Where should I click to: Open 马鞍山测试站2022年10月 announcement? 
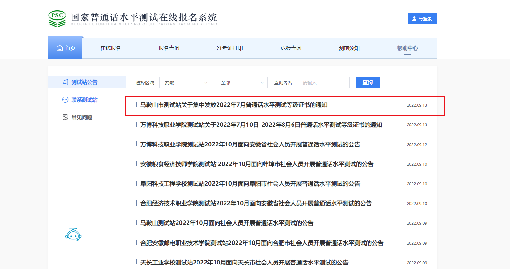227,223
